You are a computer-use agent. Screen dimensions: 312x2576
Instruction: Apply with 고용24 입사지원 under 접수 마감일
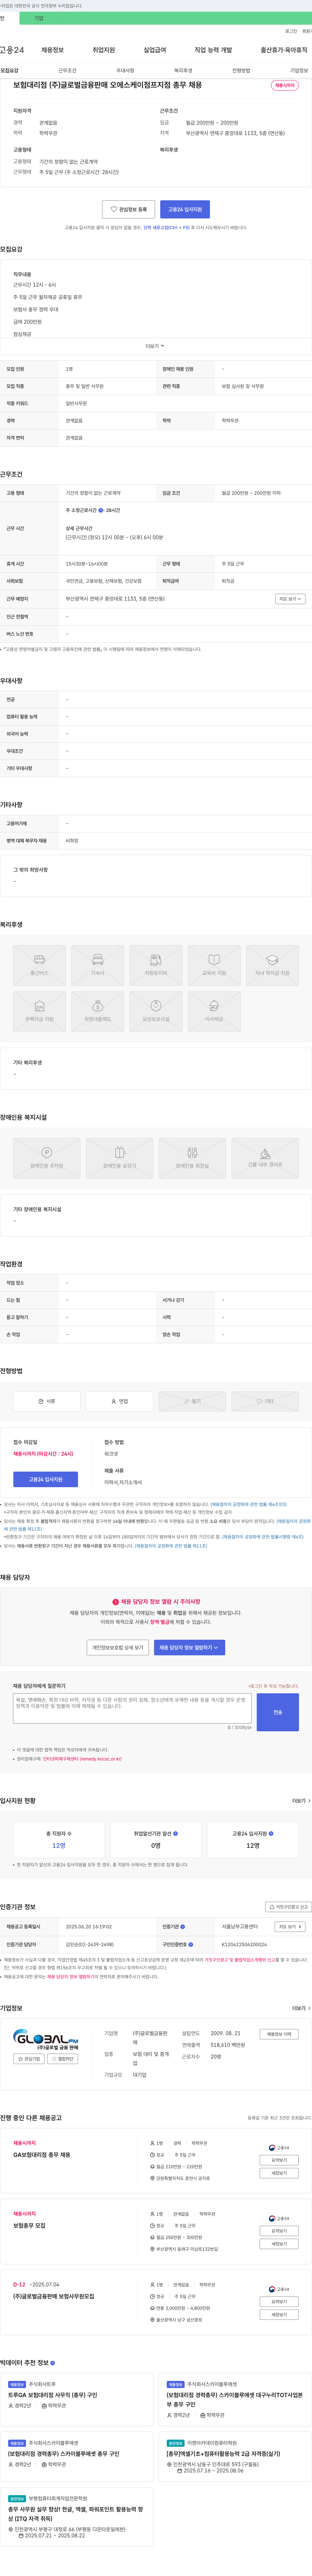coord(45,1479)
